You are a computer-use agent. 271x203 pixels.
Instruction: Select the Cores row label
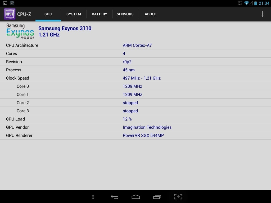(x=11, y=53)
